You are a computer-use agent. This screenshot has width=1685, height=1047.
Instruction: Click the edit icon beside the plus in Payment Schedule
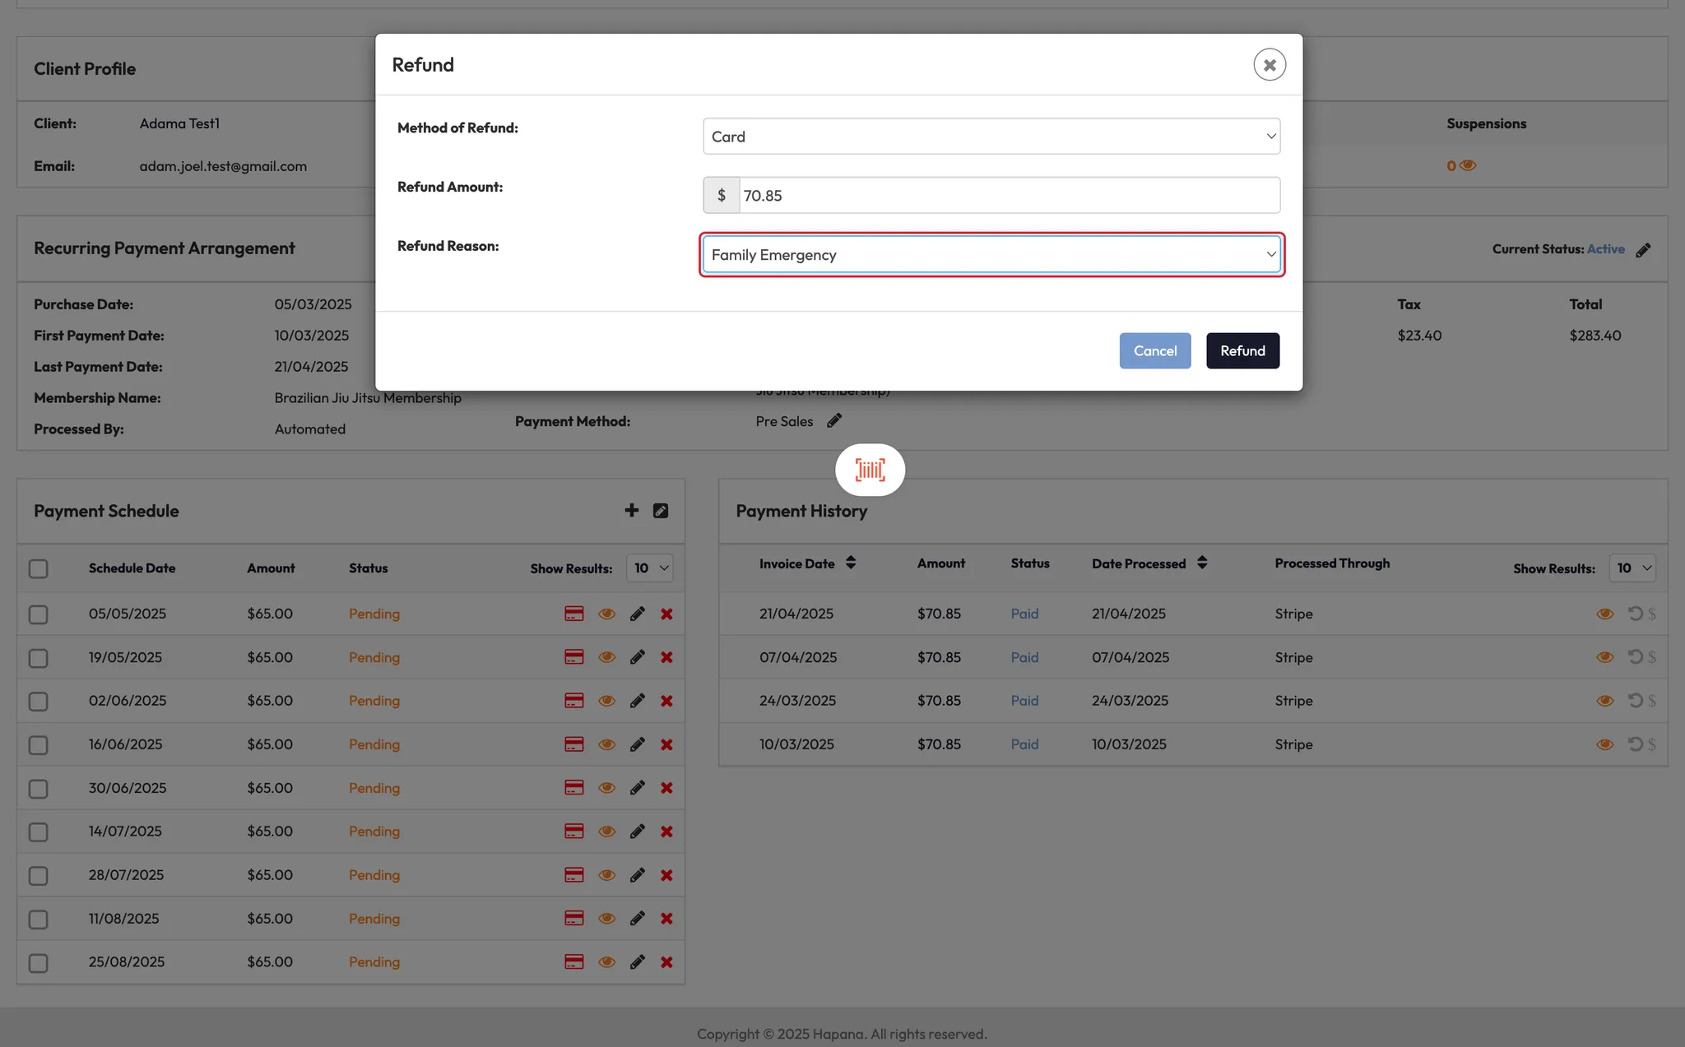coord(661,511)
